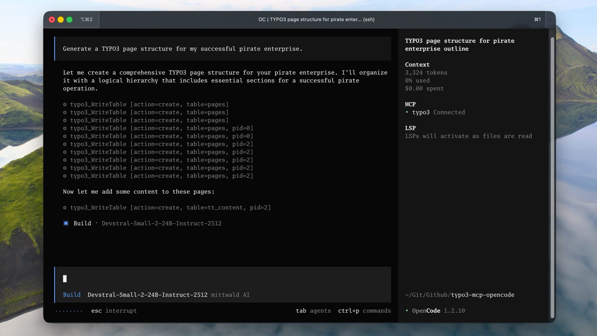Open a new tab with the plus button
Screen dimensions: 597x336
coord(551,20)
